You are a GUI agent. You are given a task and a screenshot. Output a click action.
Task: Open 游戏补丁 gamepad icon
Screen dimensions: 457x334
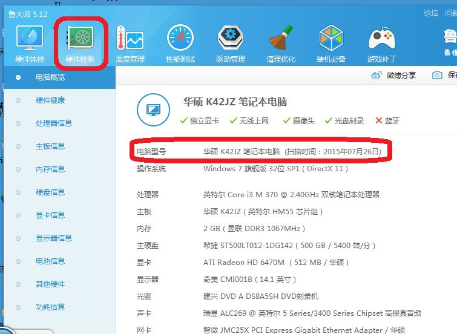click(381, 44)
